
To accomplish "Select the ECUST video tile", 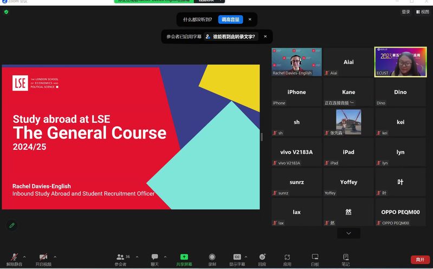I will (x=400, y=62).
